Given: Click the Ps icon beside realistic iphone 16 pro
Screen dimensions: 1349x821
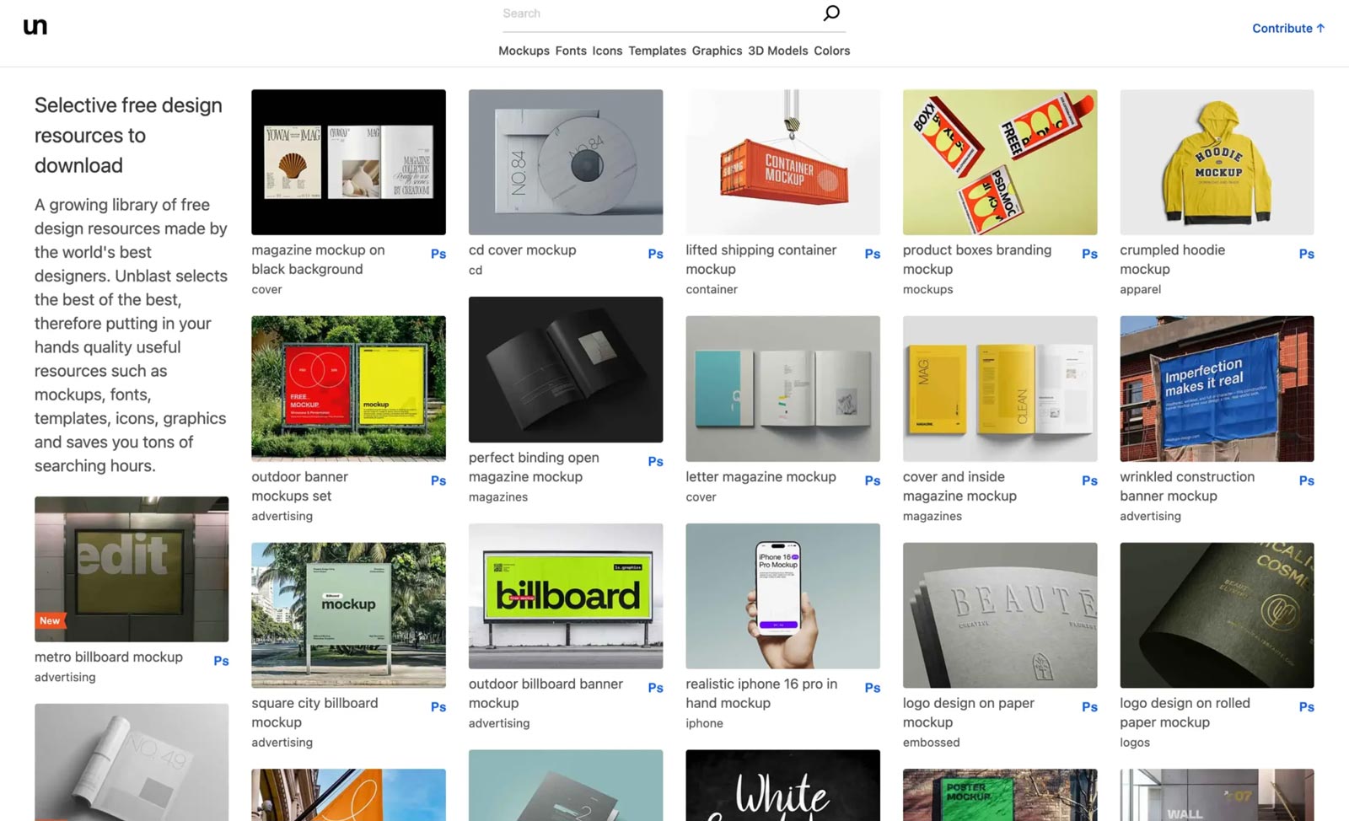Looking at the screenshot, I should pos(873,688).
